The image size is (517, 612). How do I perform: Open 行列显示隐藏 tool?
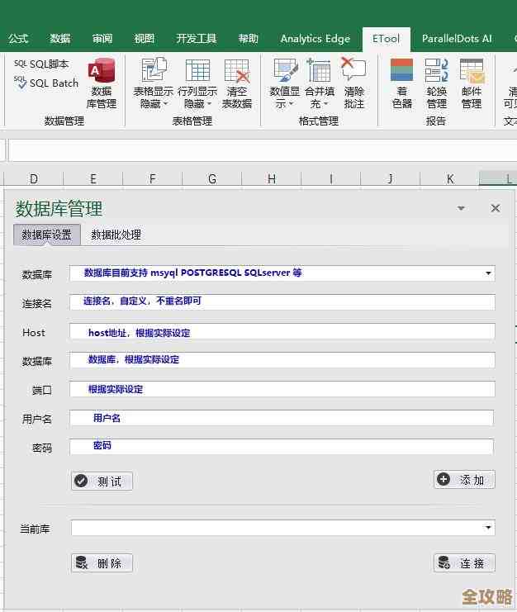(x=197, y=83)
